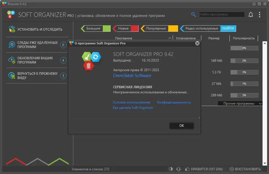Click the 37 Мб size value
The height and width of the screenshot is (174, 269).
216,84
